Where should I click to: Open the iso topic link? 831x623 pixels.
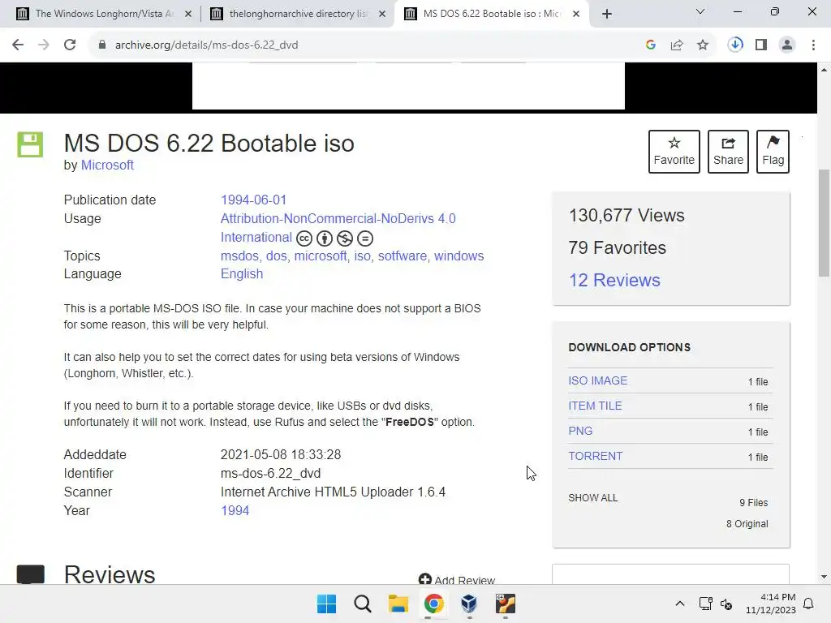[x=362, y=256]
